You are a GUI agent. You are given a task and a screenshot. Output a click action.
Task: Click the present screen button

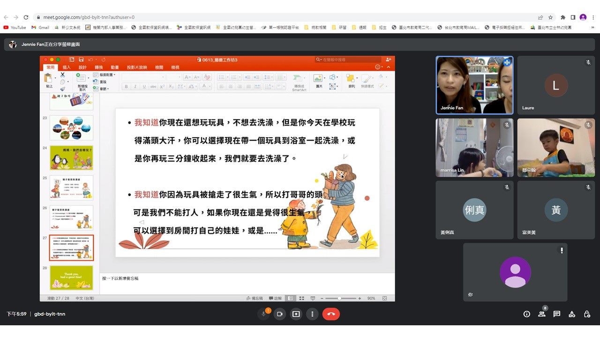click(x=296, y=314)
